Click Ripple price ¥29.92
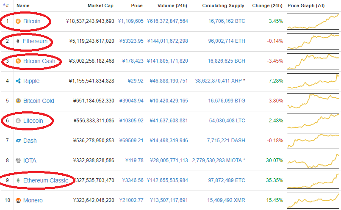 [x=136, y=81]
